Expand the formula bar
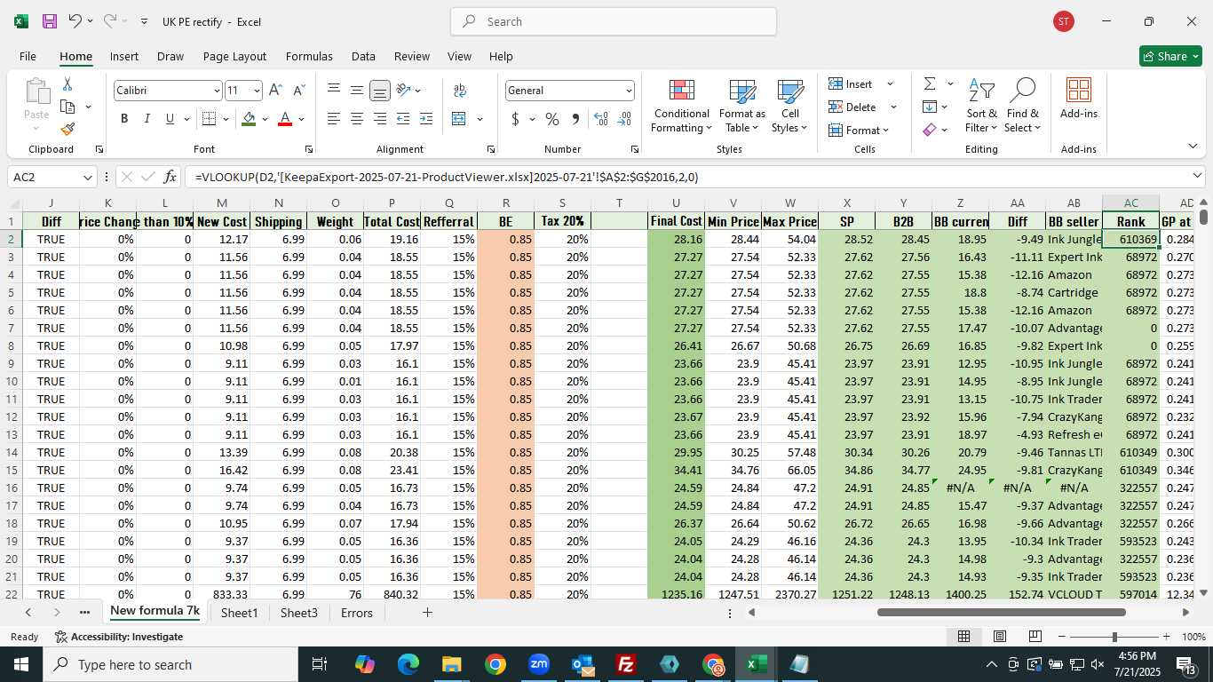 (1197, 177)
